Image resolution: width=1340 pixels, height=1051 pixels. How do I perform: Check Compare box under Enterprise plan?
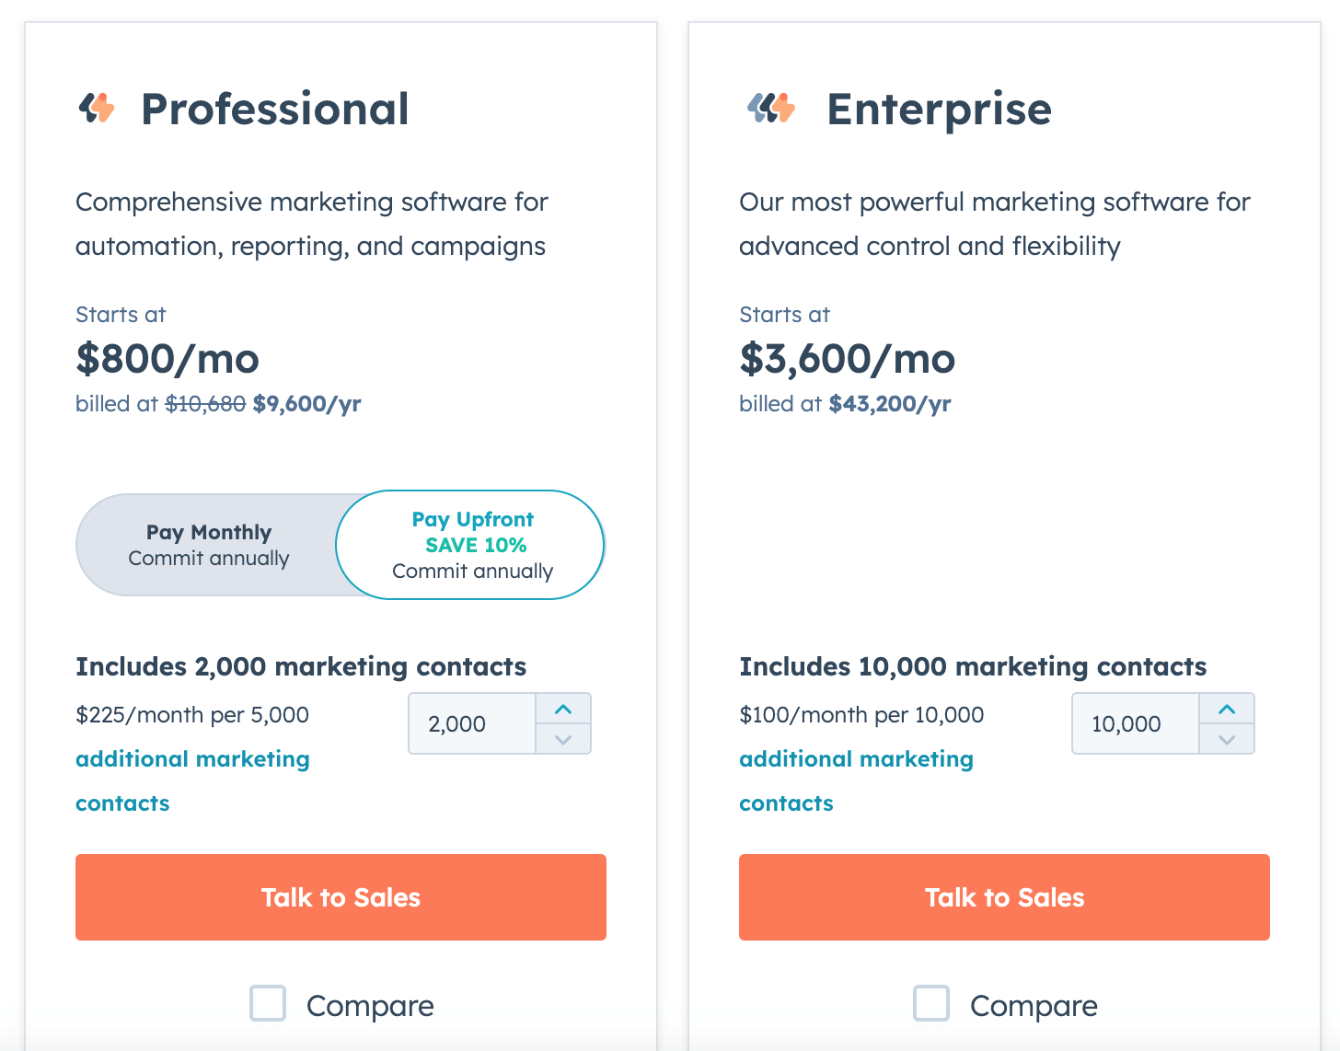pyautogui.click(x=931, y=1003)
